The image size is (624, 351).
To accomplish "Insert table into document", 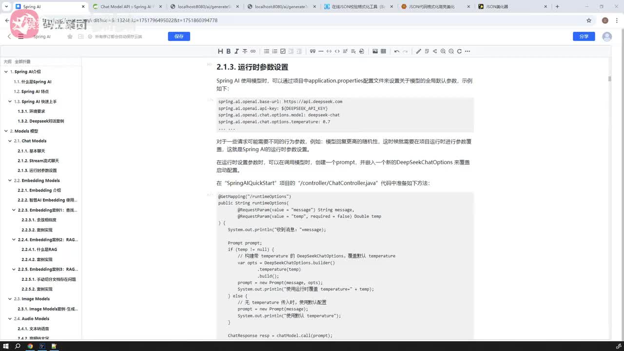I will coord(383,51).
